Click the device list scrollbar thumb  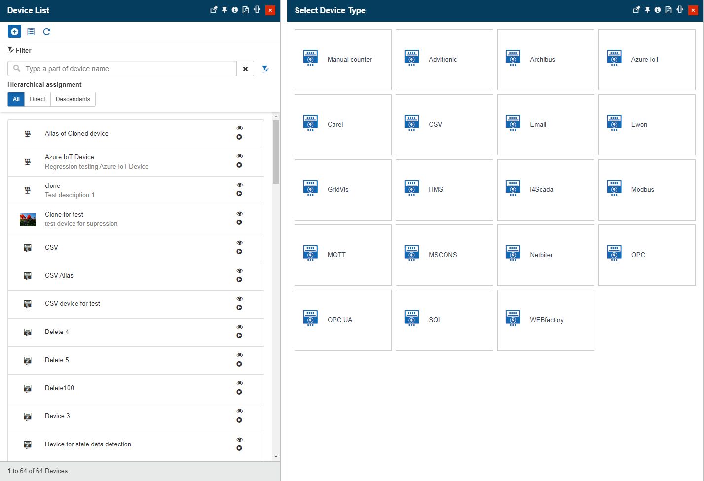(276, 152)
